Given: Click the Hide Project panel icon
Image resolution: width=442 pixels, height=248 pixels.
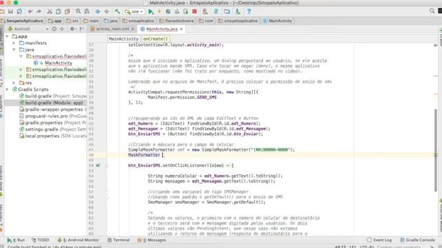Looking at the screenshot, I should 81,29.
